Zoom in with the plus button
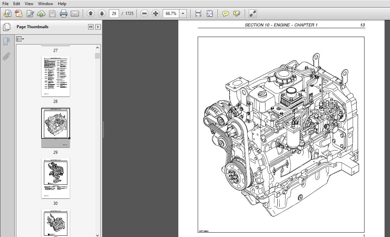Viewport: 390px width, 237px height. 156,13
